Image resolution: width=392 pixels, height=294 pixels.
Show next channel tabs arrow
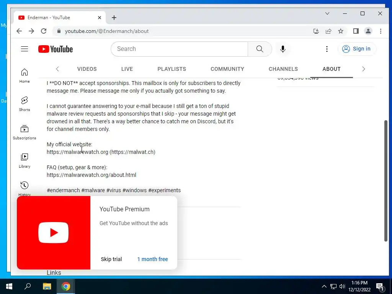364,69
